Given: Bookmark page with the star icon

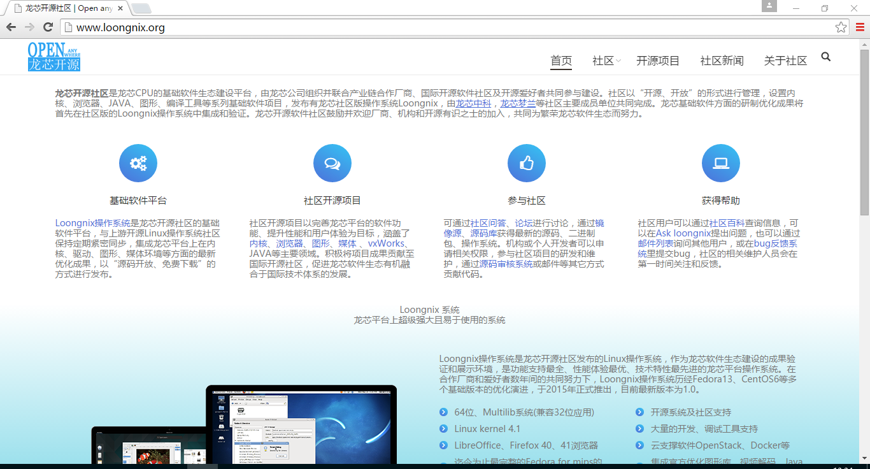Looking at the screenshot, I should (x=841, y=27).
